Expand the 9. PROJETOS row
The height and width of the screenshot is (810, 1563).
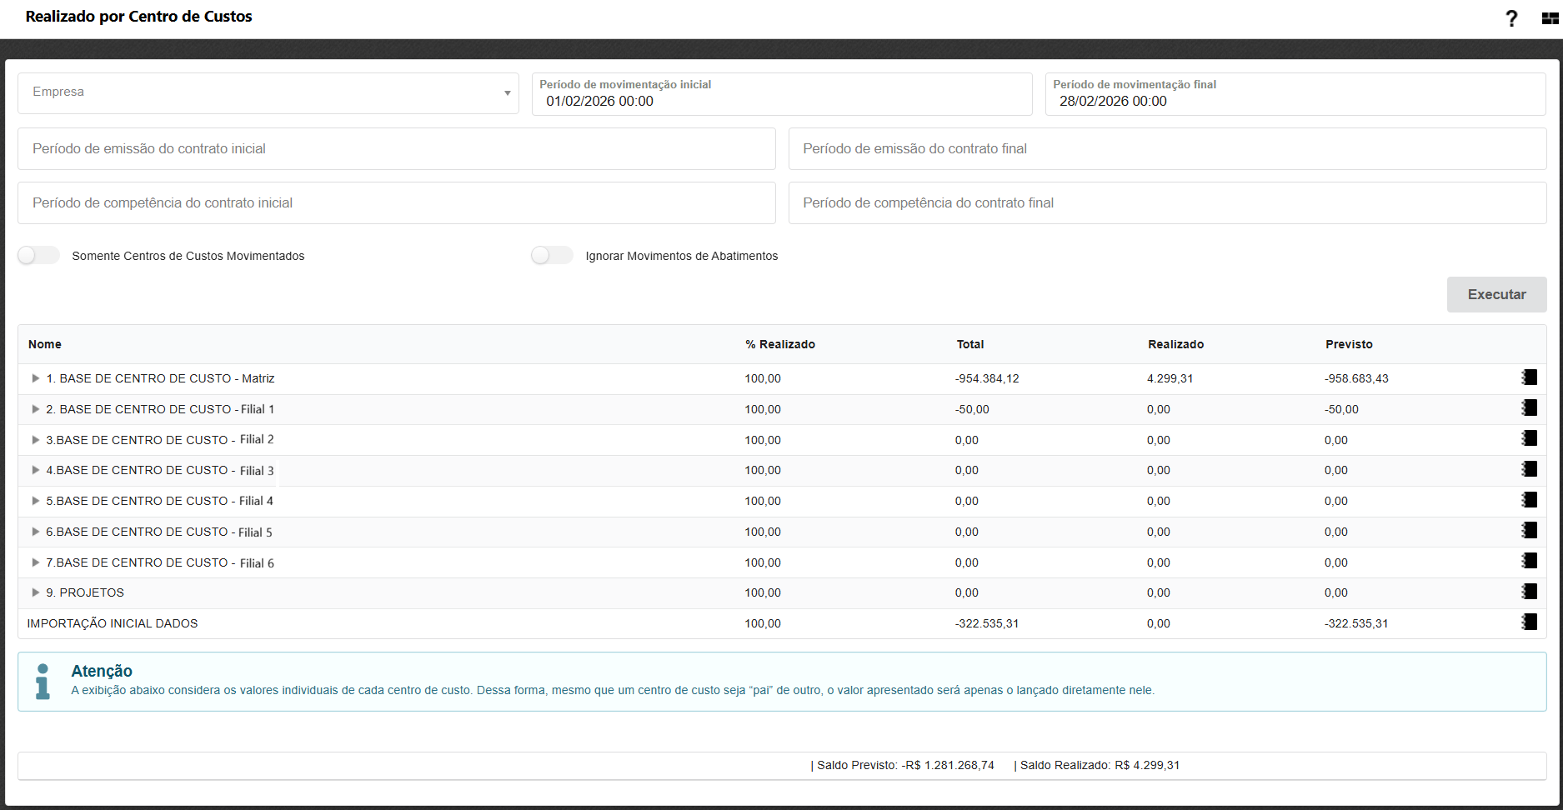(36, 592)
